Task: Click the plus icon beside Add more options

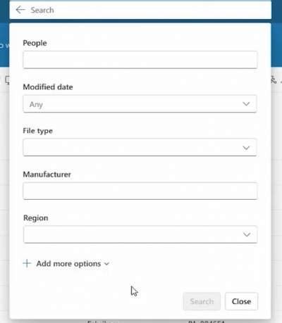Action: click(x=27, y=263)
